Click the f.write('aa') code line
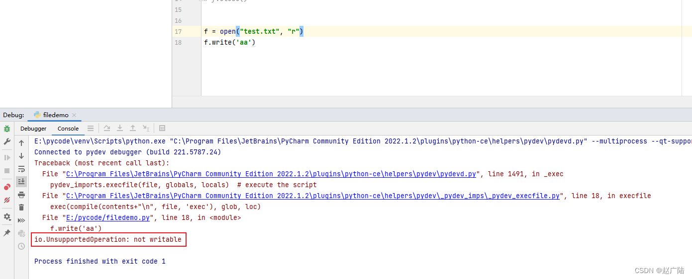The height and width of the screenshot is (279, 692). 229,43
